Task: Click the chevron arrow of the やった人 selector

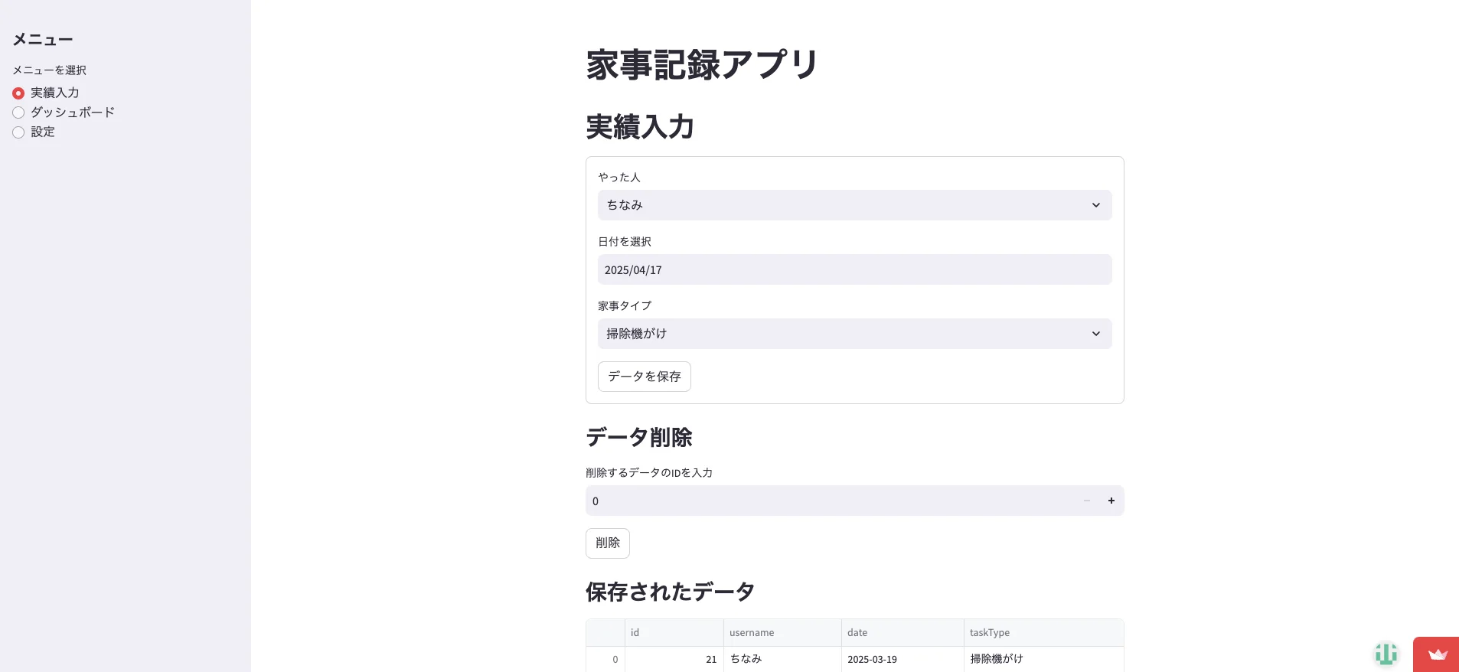Action: 1095,205
